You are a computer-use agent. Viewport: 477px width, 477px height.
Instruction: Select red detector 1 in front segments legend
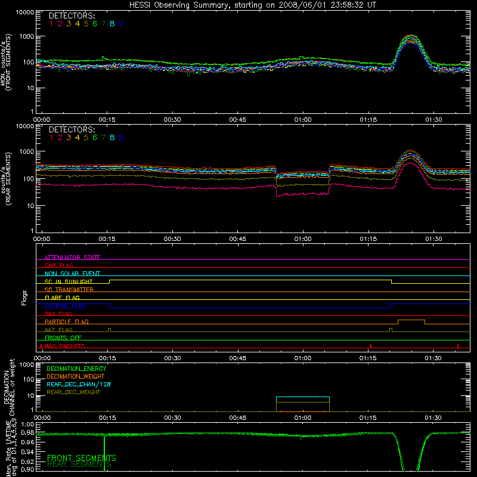pyautogui.click(x=51, y=24)
